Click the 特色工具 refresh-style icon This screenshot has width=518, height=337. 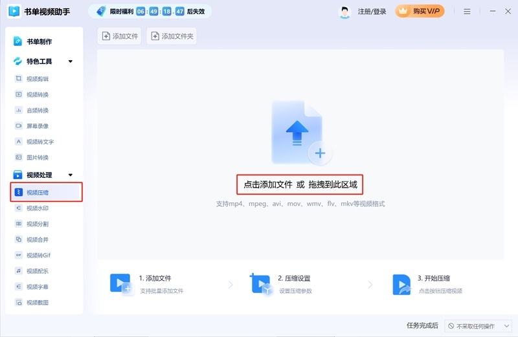tap(17, 61)
